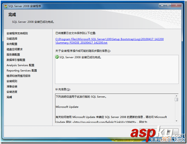Screen dimensions: 187x144
Task: Click the supplementary info scrollbar down arrow
Action: point(176,121)
